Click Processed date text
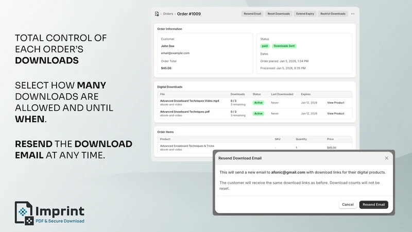This screenshot has width=412, height=232. pyautogui.click(x=283, y=68)
